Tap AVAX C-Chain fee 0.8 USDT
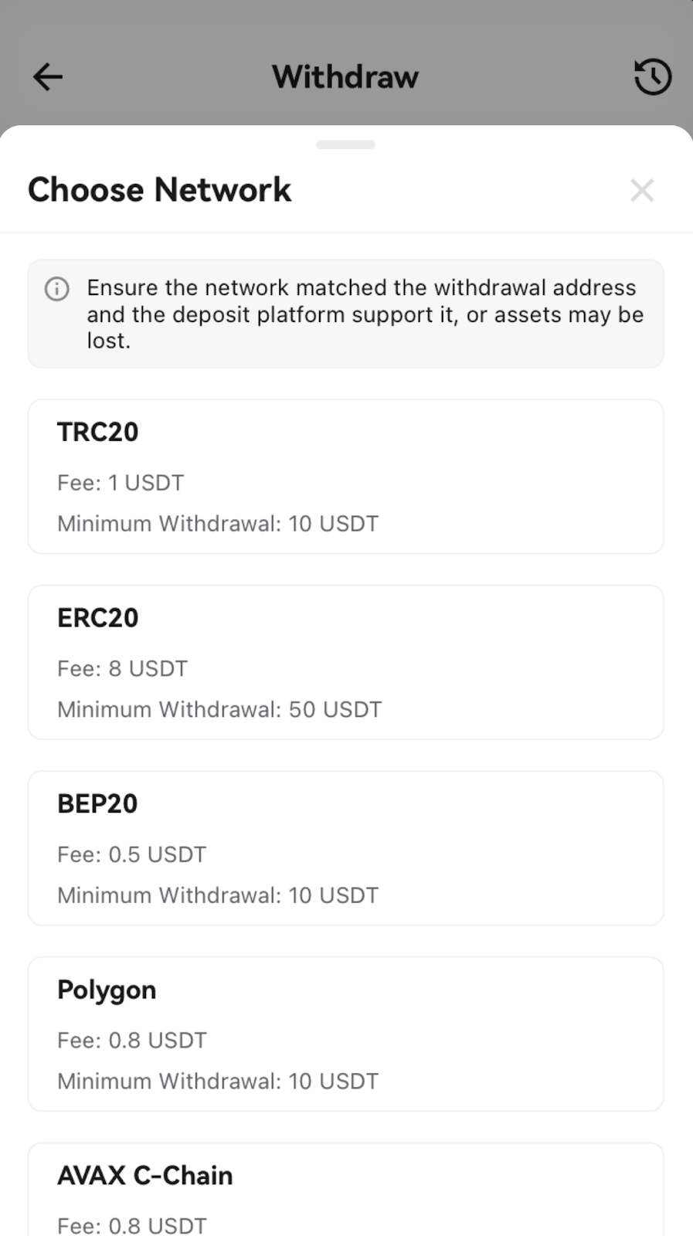Image resolution: width=693 pixels, height=1236 pixels. coord(132,1225)
